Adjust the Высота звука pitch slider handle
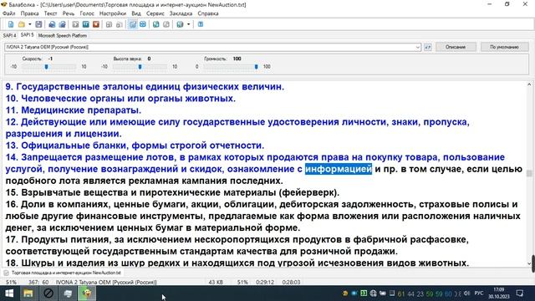 coord(140,67)
